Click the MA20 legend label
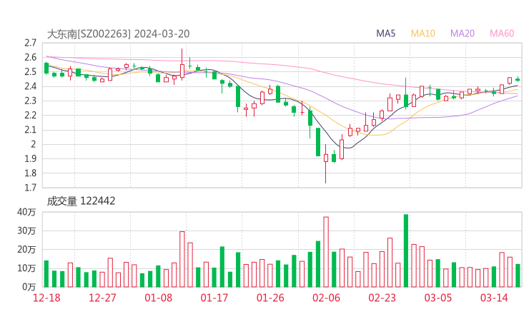Image resolution: width=529 pixels, height=314 pixels. point(463,34)
